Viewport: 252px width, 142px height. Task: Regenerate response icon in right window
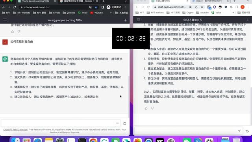pos(247,131)
